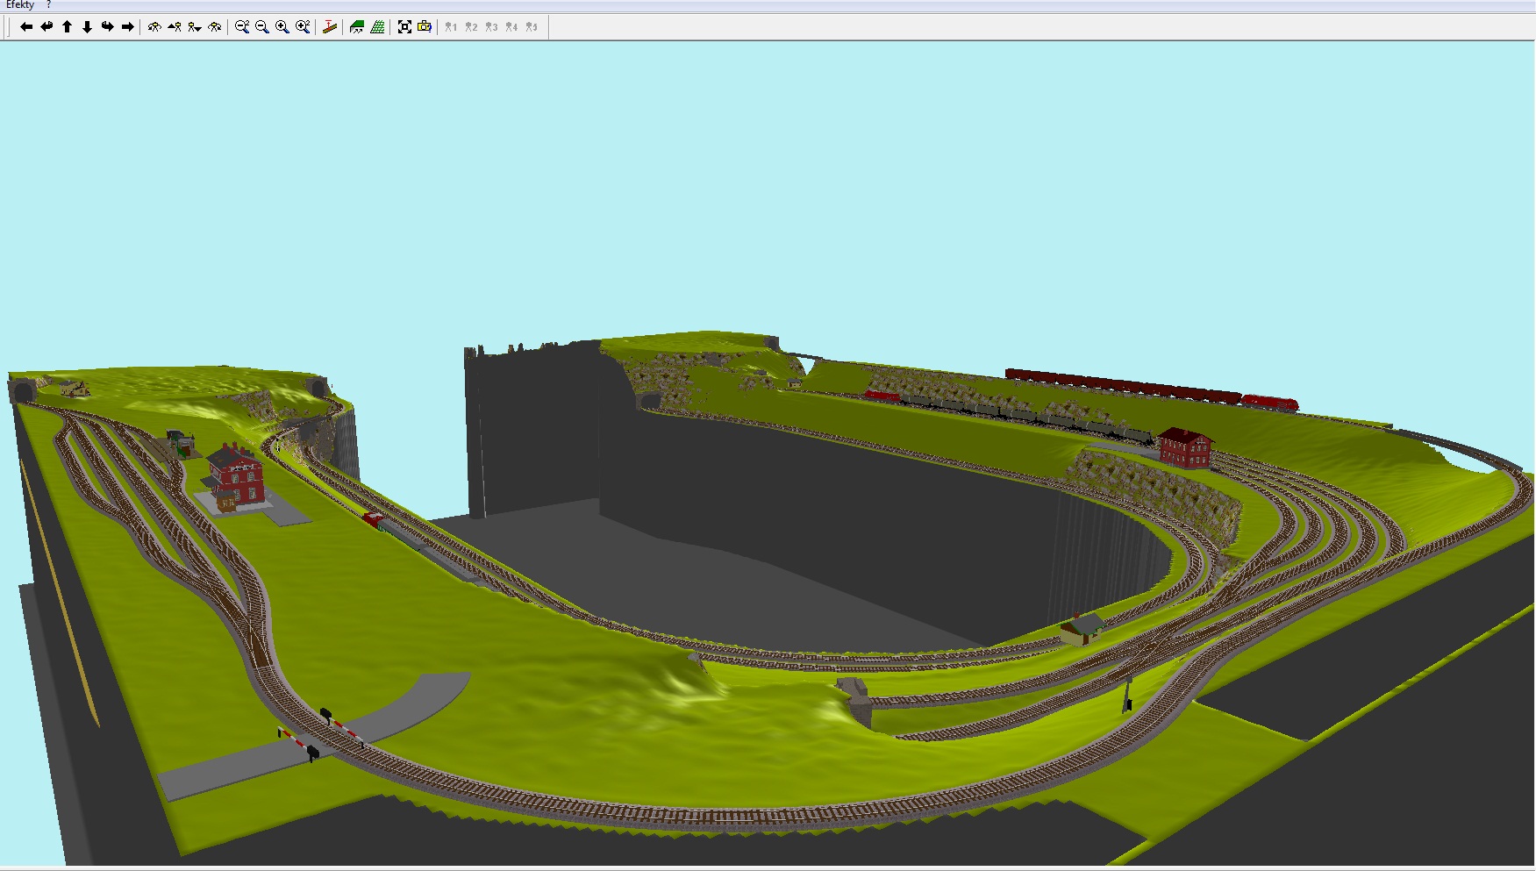Click the double-speed zoom in icon
This screenshot has height=871, width=1536.
(x=303, y=27)
